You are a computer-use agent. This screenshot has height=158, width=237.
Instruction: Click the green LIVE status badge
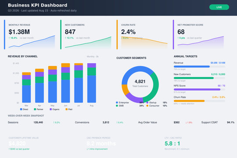219,7
